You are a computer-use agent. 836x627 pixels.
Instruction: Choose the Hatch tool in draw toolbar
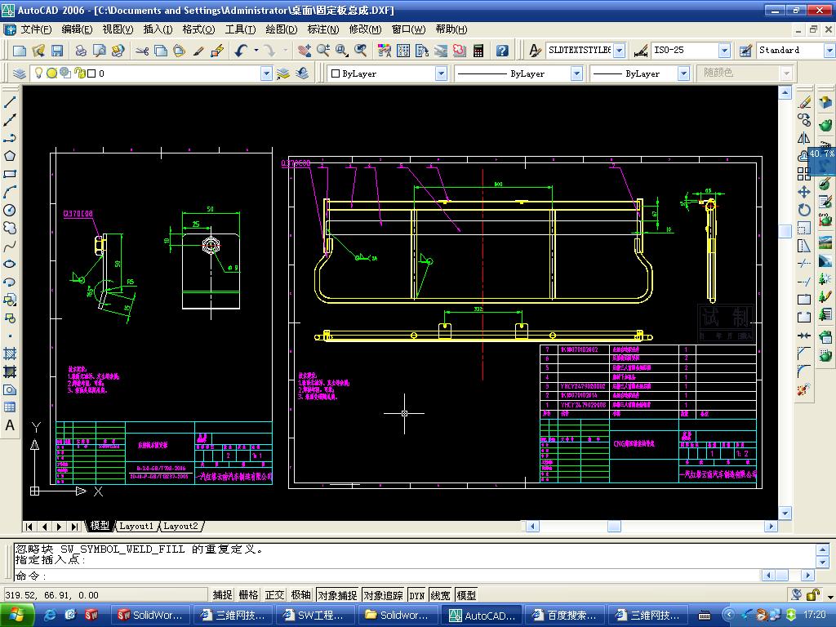(11, 354)
